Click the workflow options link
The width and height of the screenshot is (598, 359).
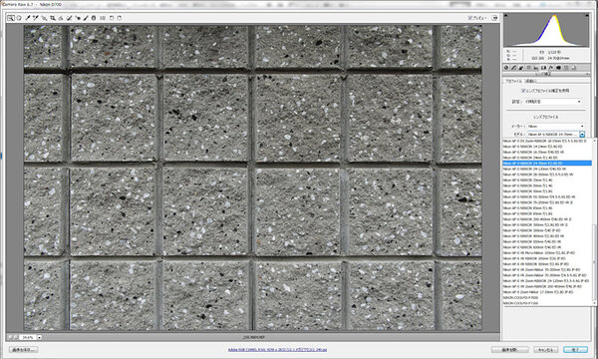277,349
